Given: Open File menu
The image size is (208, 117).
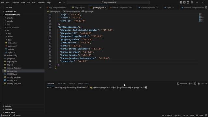Looking at the screenshot, I should (x=3, y=3).
